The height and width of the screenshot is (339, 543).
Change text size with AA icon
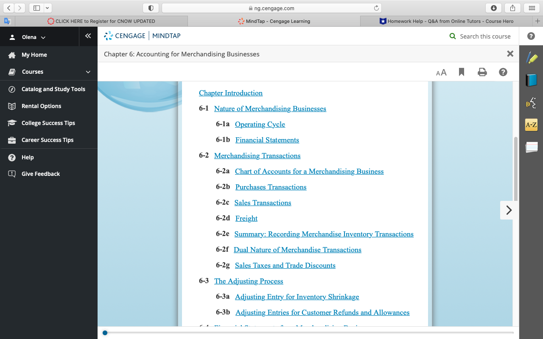click(x=441, y=72)
